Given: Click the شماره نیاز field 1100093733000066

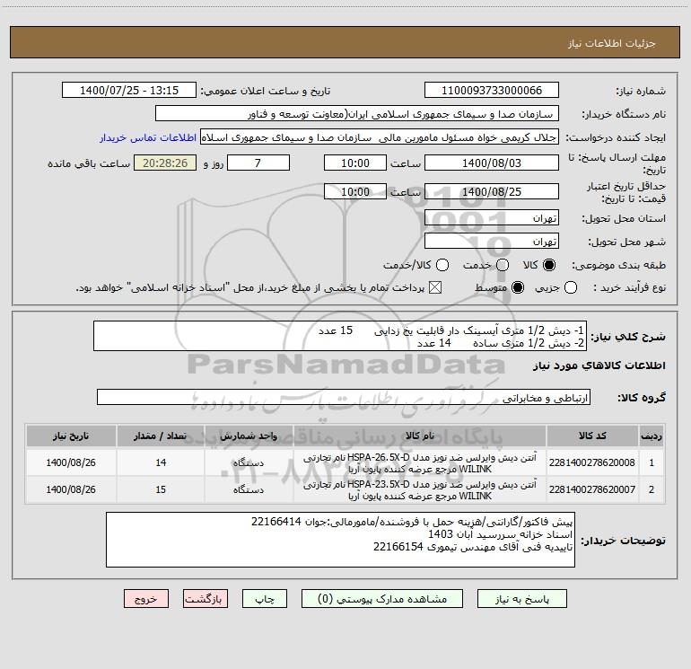Looking at the screenshot, I should (x=492, y=90).
